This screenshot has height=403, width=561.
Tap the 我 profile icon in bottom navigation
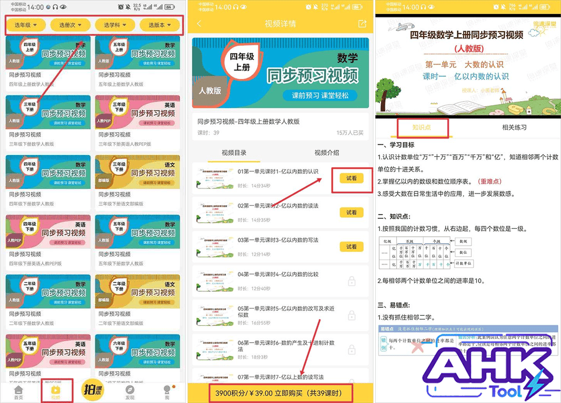pyautogui.click(x=167, y=392)
